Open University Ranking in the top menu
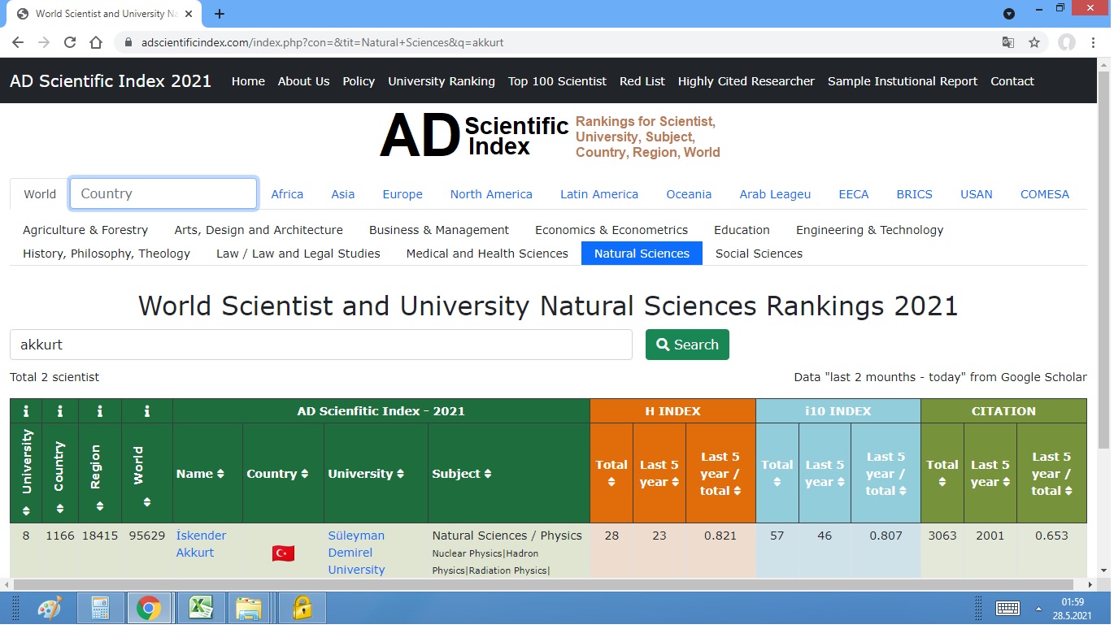The height and width of the screenshot is (629, 1114). coord(442,81)
